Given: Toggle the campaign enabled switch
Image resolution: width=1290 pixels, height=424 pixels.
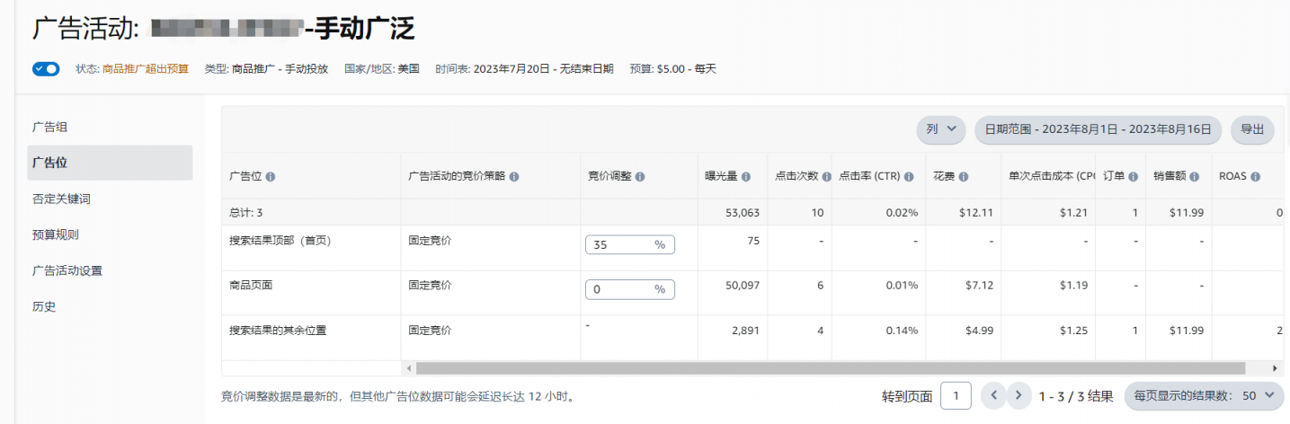Looking at the screenshot, I should pyautogui.click(x=46, y=68).
